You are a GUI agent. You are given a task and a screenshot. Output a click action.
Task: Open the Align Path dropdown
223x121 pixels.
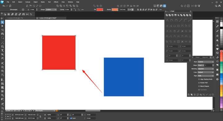[206, 76]
